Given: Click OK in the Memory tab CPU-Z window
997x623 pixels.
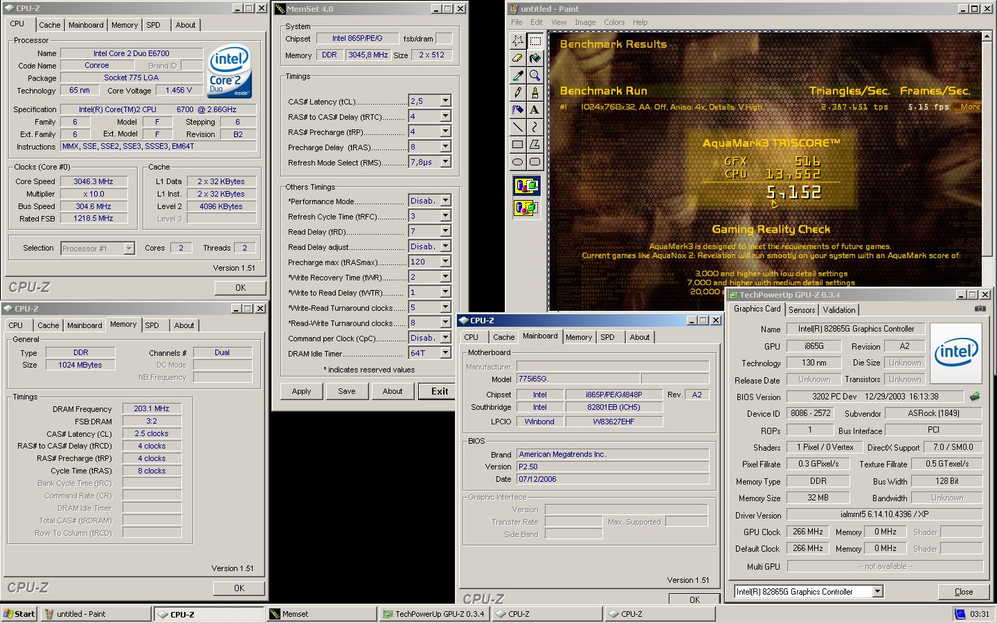Looking at the screenshot, I should (x=239, y=588).
